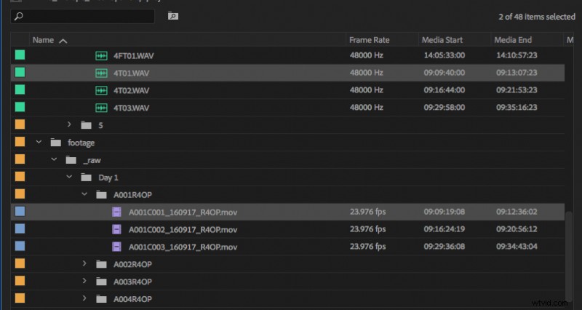Click the audio waveform icon of 4FT01.WAV

click(101, 56)
